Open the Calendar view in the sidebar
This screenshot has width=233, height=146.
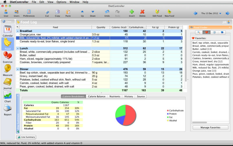pos(8,31)
